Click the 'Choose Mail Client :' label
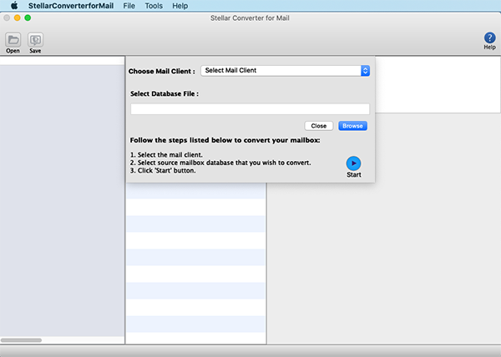 (x=162, y=71)
